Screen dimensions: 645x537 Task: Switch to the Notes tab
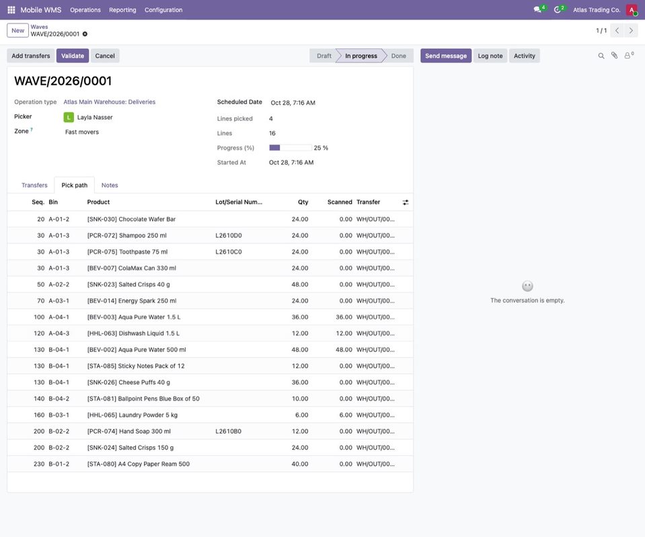click(x=110, y=185)
